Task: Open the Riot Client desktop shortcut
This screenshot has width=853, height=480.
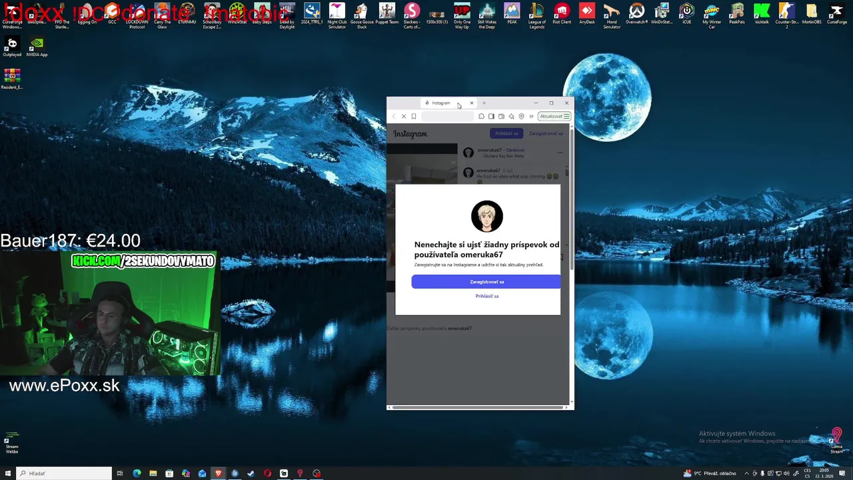Action: pos(562,15)
